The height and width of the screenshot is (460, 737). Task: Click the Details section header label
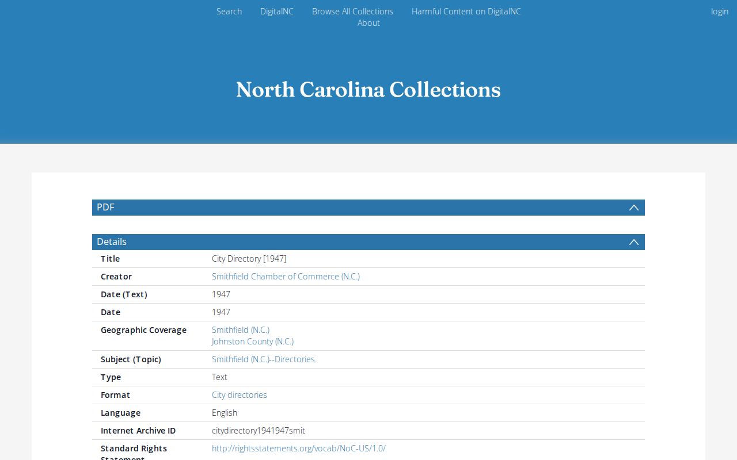pyautogui.click(x=112, y=242)
